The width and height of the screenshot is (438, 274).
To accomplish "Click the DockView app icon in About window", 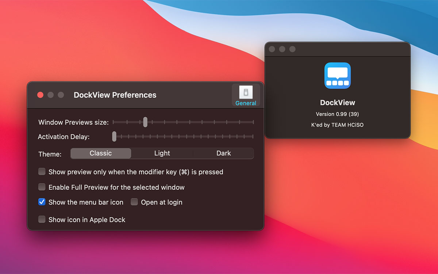I will click(338, 76).
